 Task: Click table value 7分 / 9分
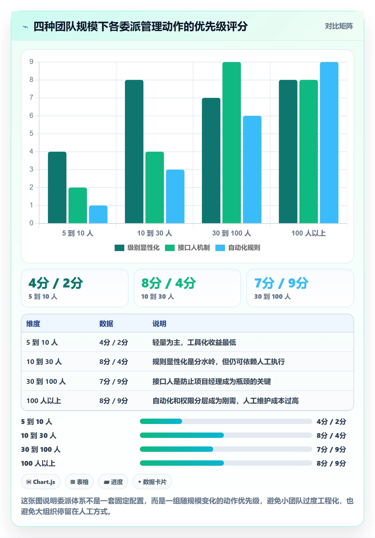[114, 381]
